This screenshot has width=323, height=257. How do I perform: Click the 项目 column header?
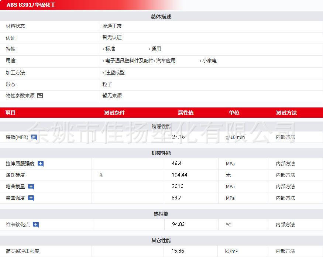(10, 113)
